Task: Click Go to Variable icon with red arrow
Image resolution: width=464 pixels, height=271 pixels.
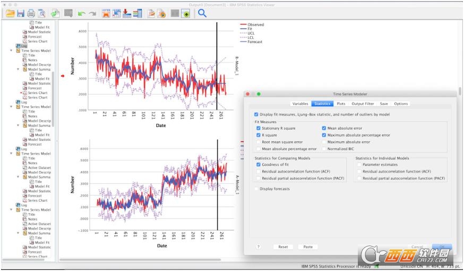Action: click(127, 13)
